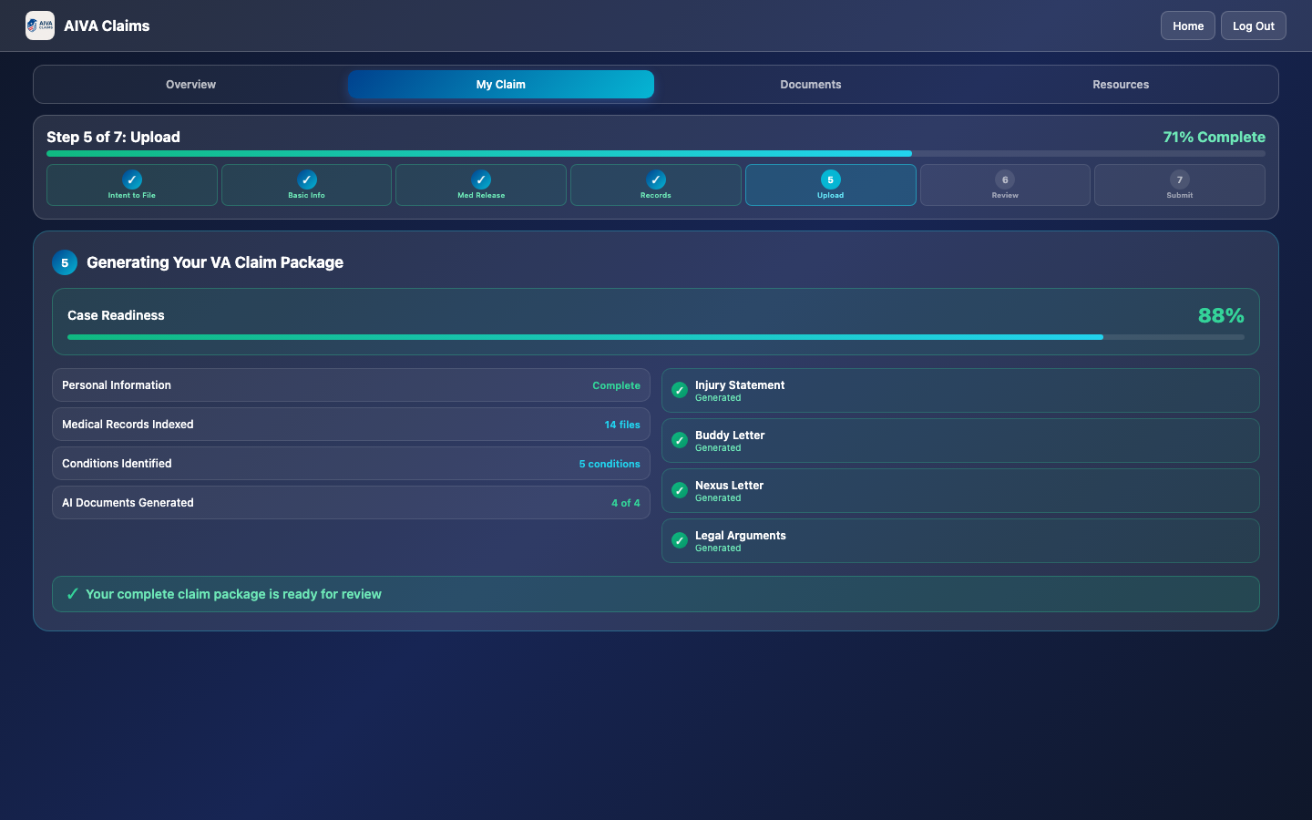Open the Resources tab

click(x=1121, y=85)
